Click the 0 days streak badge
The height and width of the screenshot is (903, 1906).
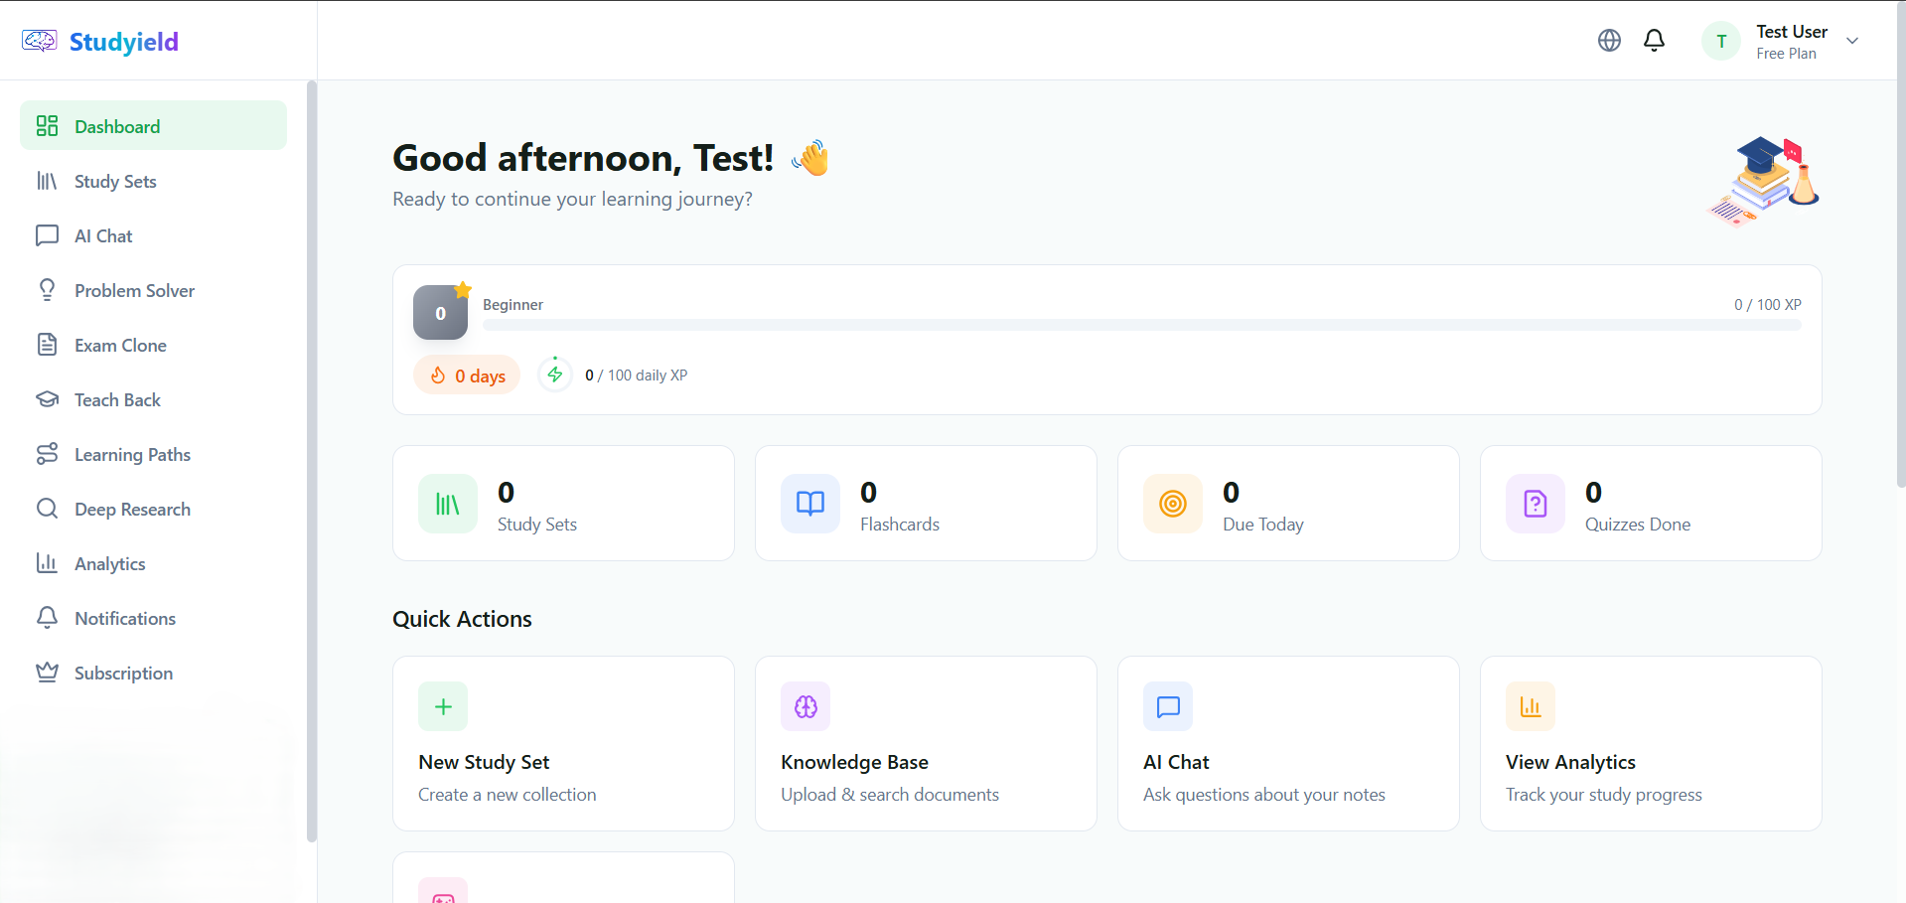click(466, 375)
